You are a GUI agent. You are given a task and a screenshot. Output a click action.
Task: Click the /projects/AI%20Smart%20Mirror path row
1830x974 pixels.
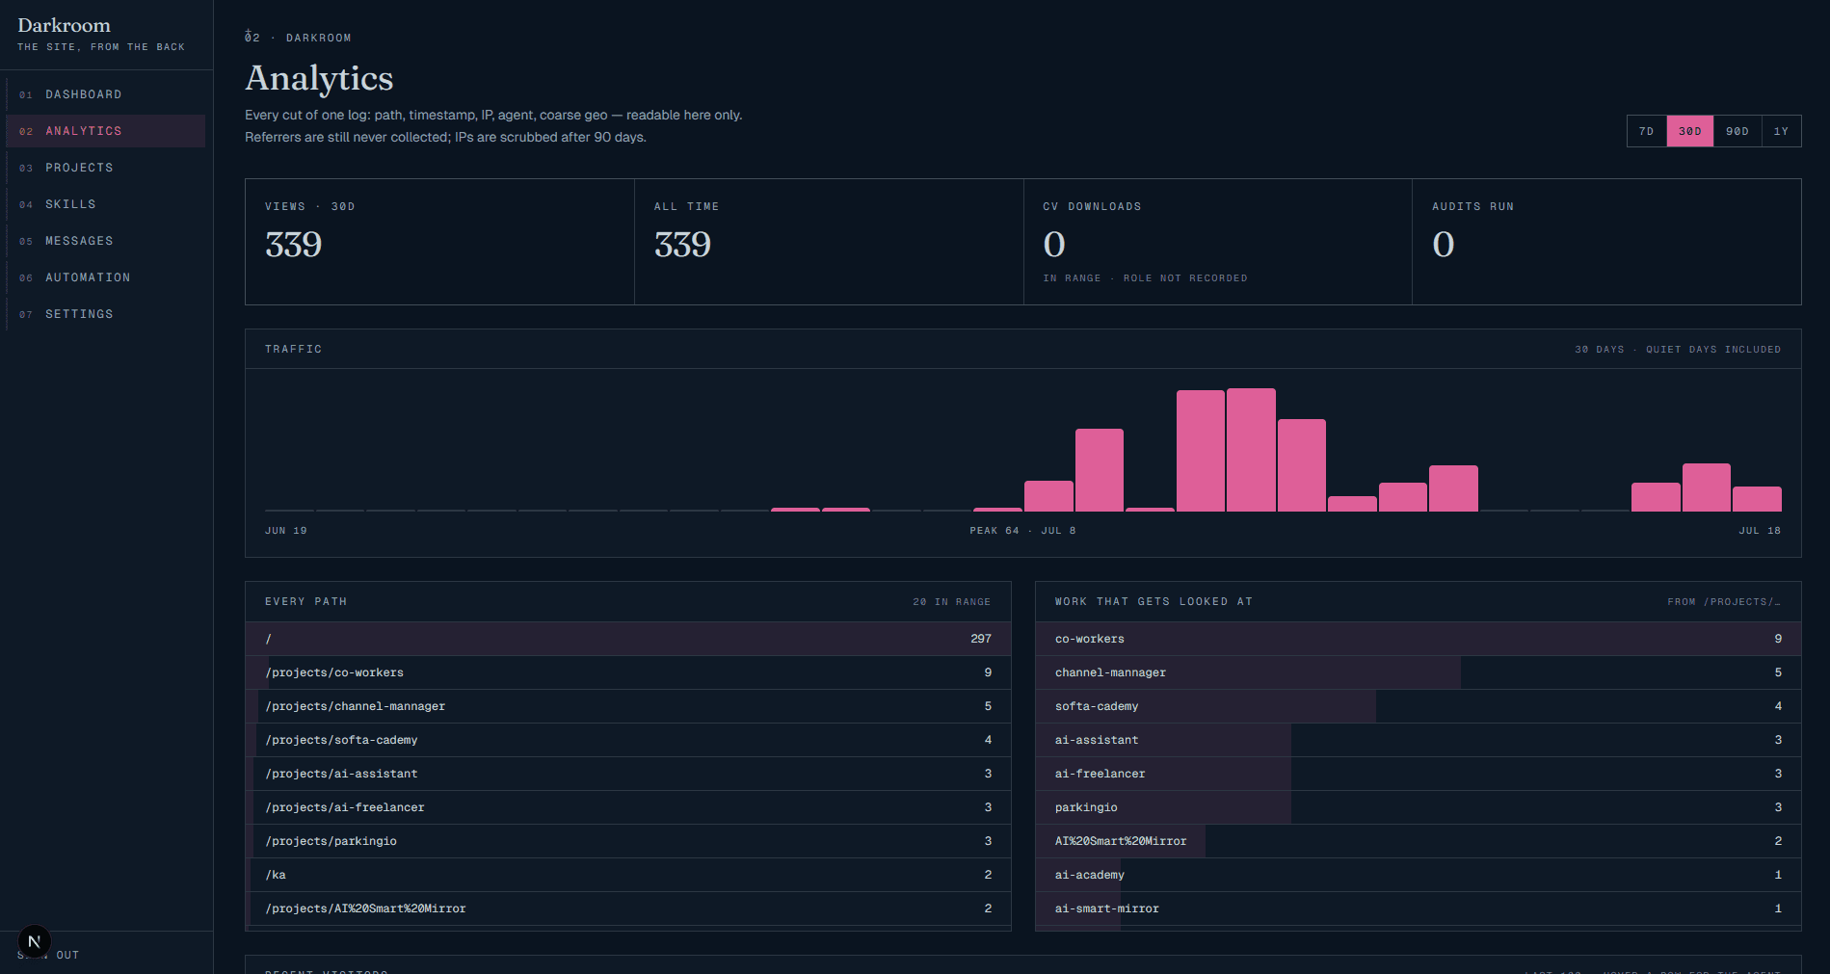[628, 908]
